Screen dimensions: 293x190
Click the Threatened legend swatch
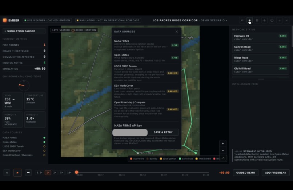pos(196,159)
